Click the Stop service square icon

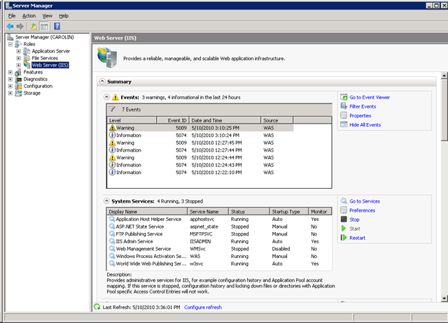[344, 220]
